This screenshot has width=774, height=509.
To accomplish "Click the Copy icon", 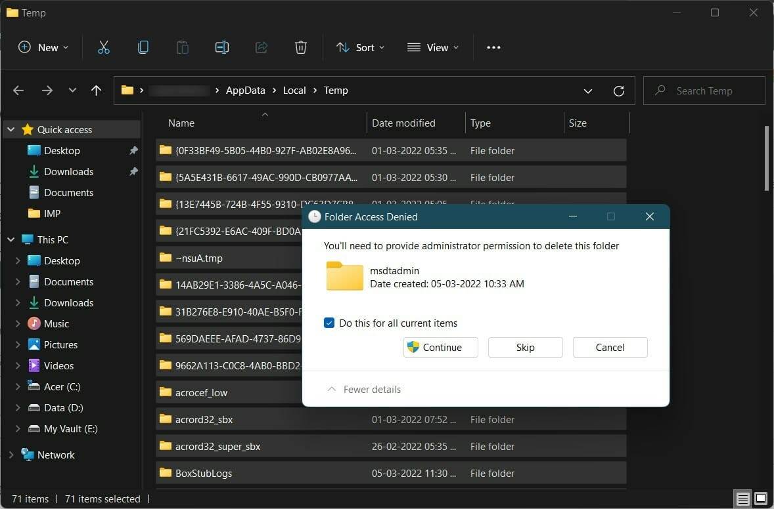I will [x=143, y=47].
